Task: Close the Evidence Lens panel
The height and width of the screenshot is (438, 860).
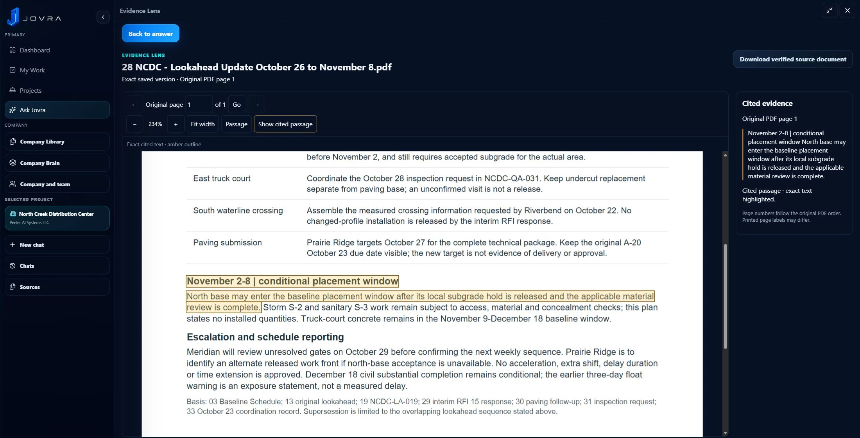Action: [847, 11]
